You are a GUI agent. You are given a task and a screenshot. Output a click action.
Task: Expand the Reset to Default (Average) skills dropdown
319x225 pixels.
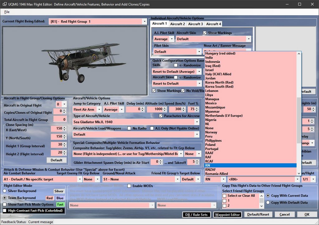tap(199, 72)
